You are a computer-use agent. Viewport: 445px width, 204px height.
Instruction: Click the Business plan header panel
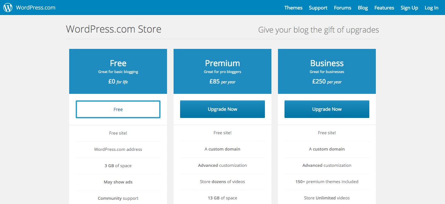327,71
